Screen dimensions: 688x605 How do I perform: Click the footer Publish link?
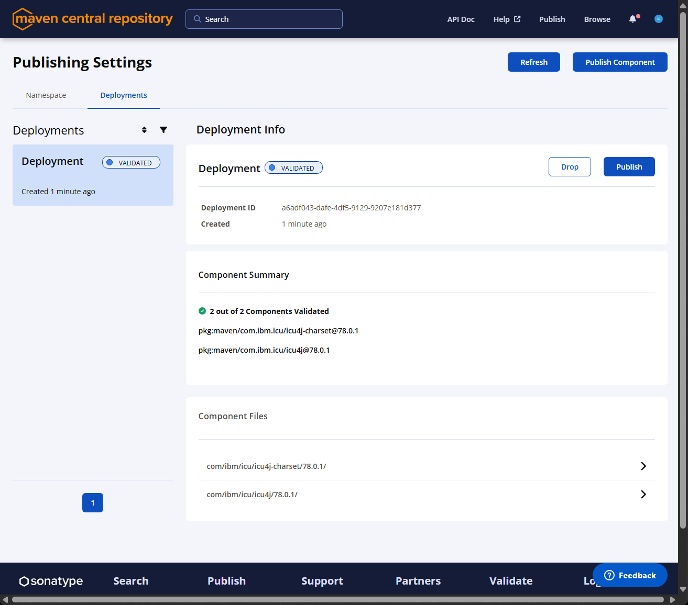pos(226,581)
